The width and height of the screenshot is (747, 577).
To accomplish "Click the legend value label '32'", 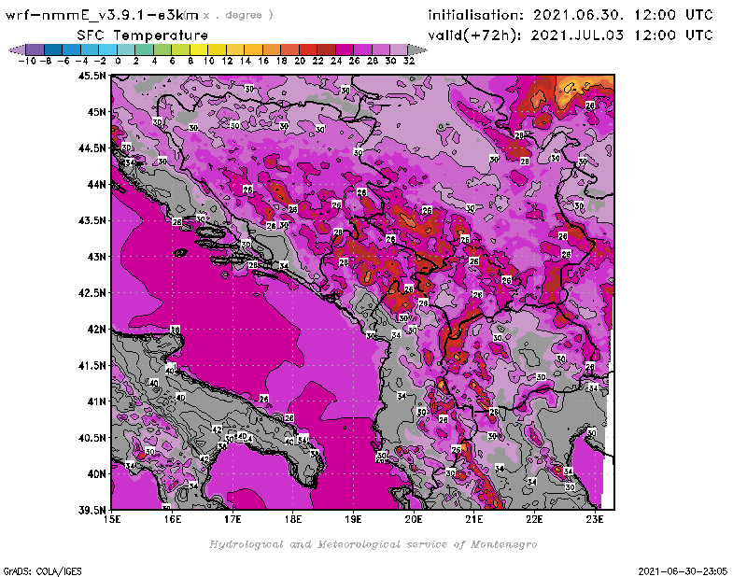I will click(409, 61).
